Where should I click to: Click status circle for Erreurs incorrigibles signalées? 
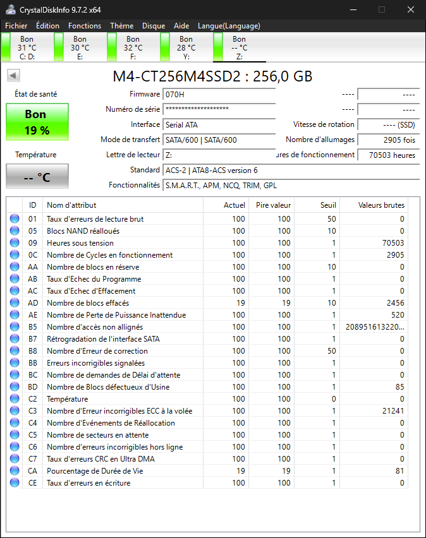pos(15,362)
